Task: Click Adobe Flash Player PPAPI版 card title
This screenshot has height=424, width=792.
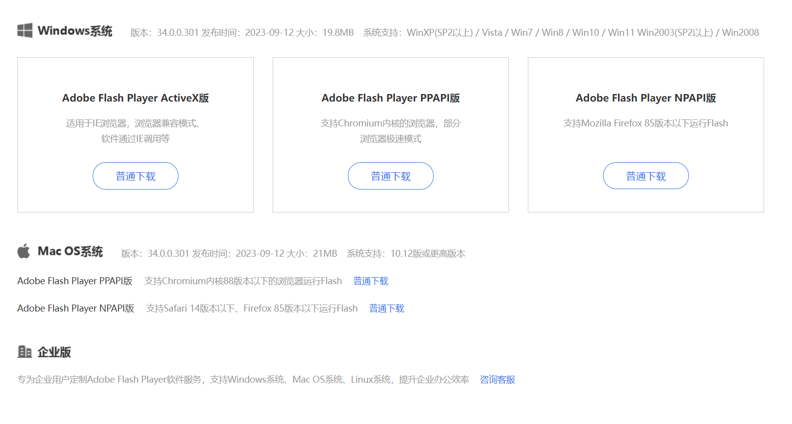Action: (x=391, y=98)
